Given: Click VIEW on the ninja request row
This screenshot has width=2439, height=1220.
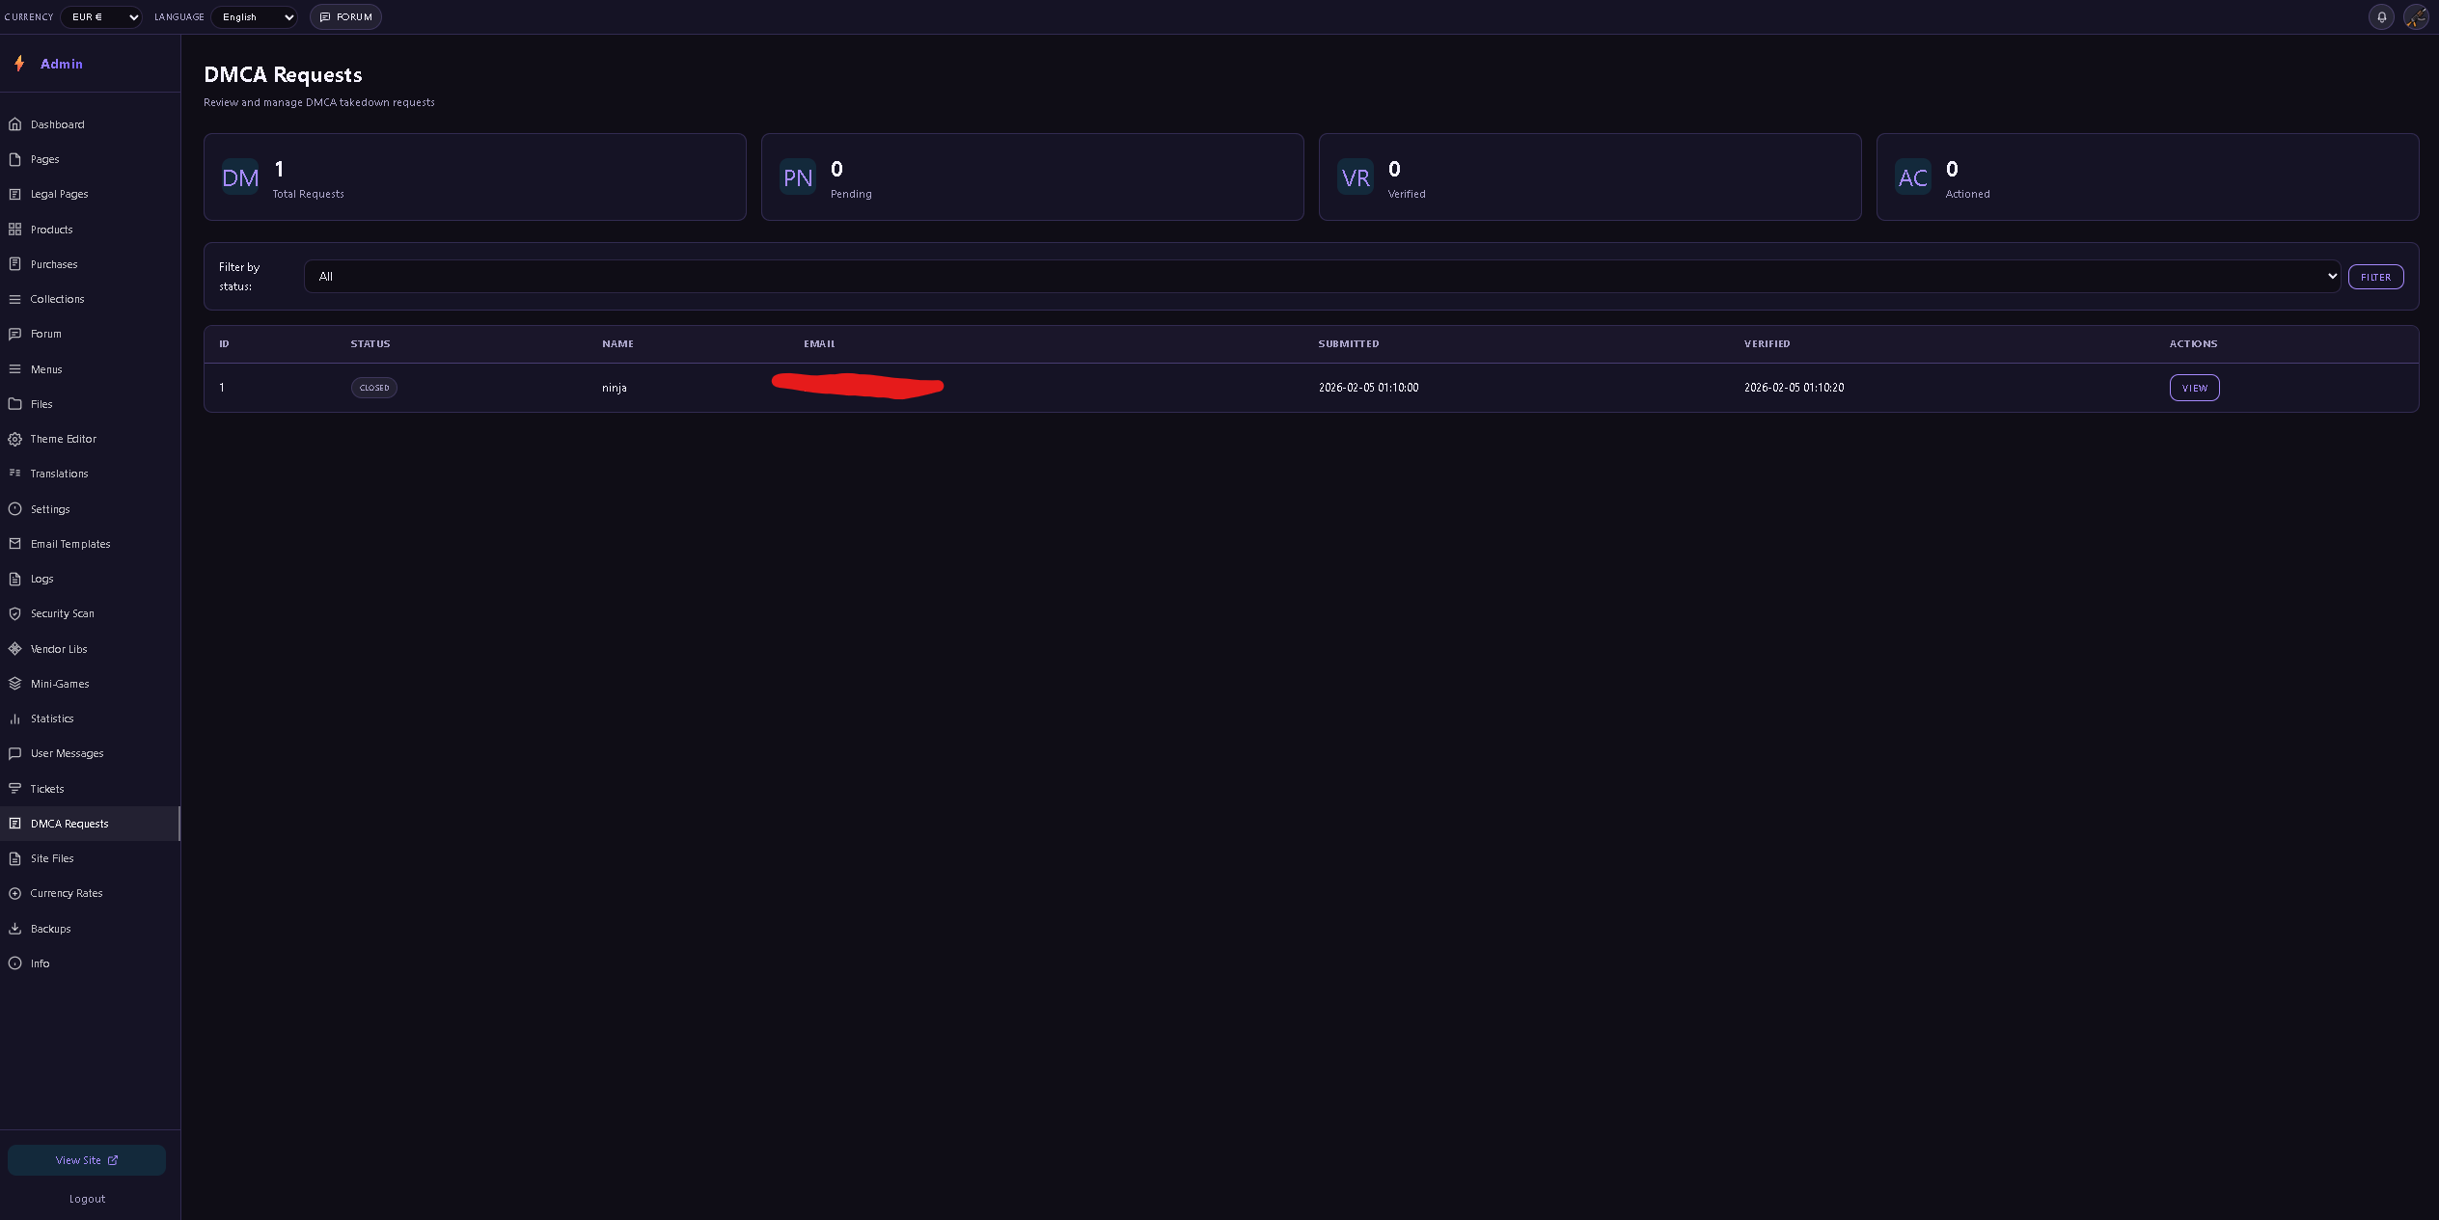Looking at the screenshot, I should [x=2194, y=388].
